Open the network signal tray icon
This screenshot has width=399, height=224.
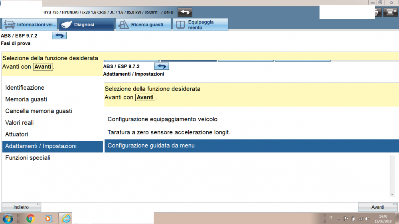[360, 219]
